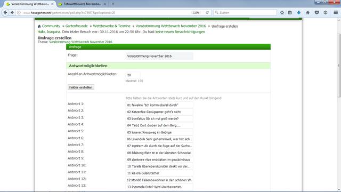Edit Antwort 8 field with Billabong
This screenshot has height=192, width=341.
coord(159,153)
